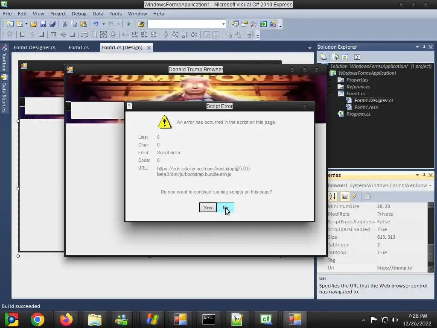
Task: Click the Url property value https://trump.tv
Action: coord(394,268)
